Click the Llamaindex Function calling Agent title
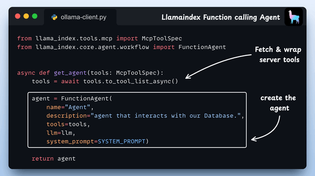This screenshot has height=176, width=315. (220, 18)
